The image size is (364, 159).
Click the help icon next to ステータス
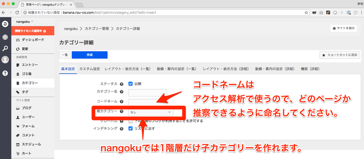click(x=121, y=84)
